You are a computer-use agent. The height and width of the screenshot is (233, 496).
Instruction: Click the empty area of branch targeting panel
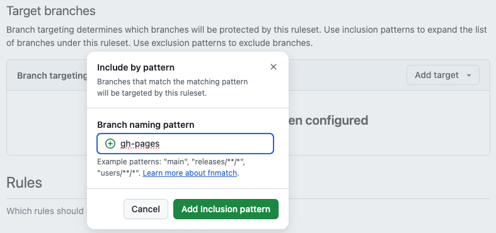pos(389,140)
